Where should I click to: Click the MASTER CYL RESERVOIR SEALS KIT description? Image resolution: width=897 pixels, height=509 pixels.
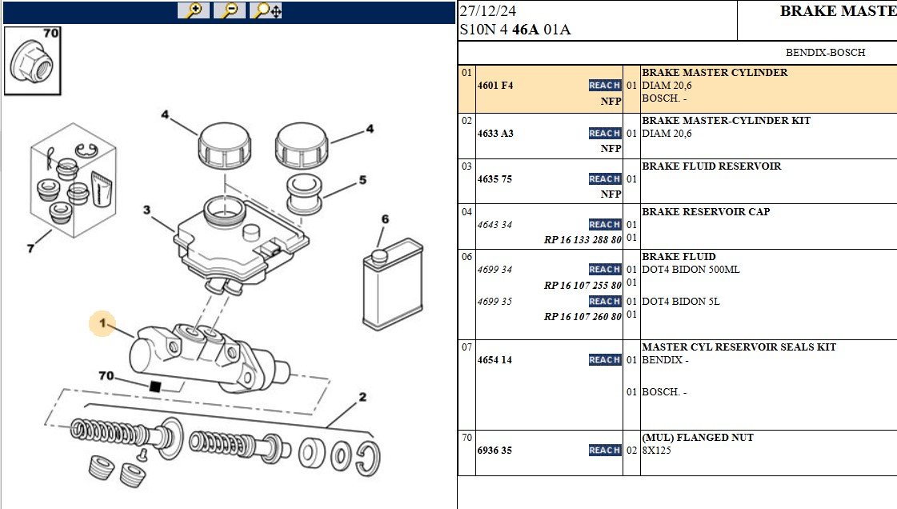[x=739, y=347]
